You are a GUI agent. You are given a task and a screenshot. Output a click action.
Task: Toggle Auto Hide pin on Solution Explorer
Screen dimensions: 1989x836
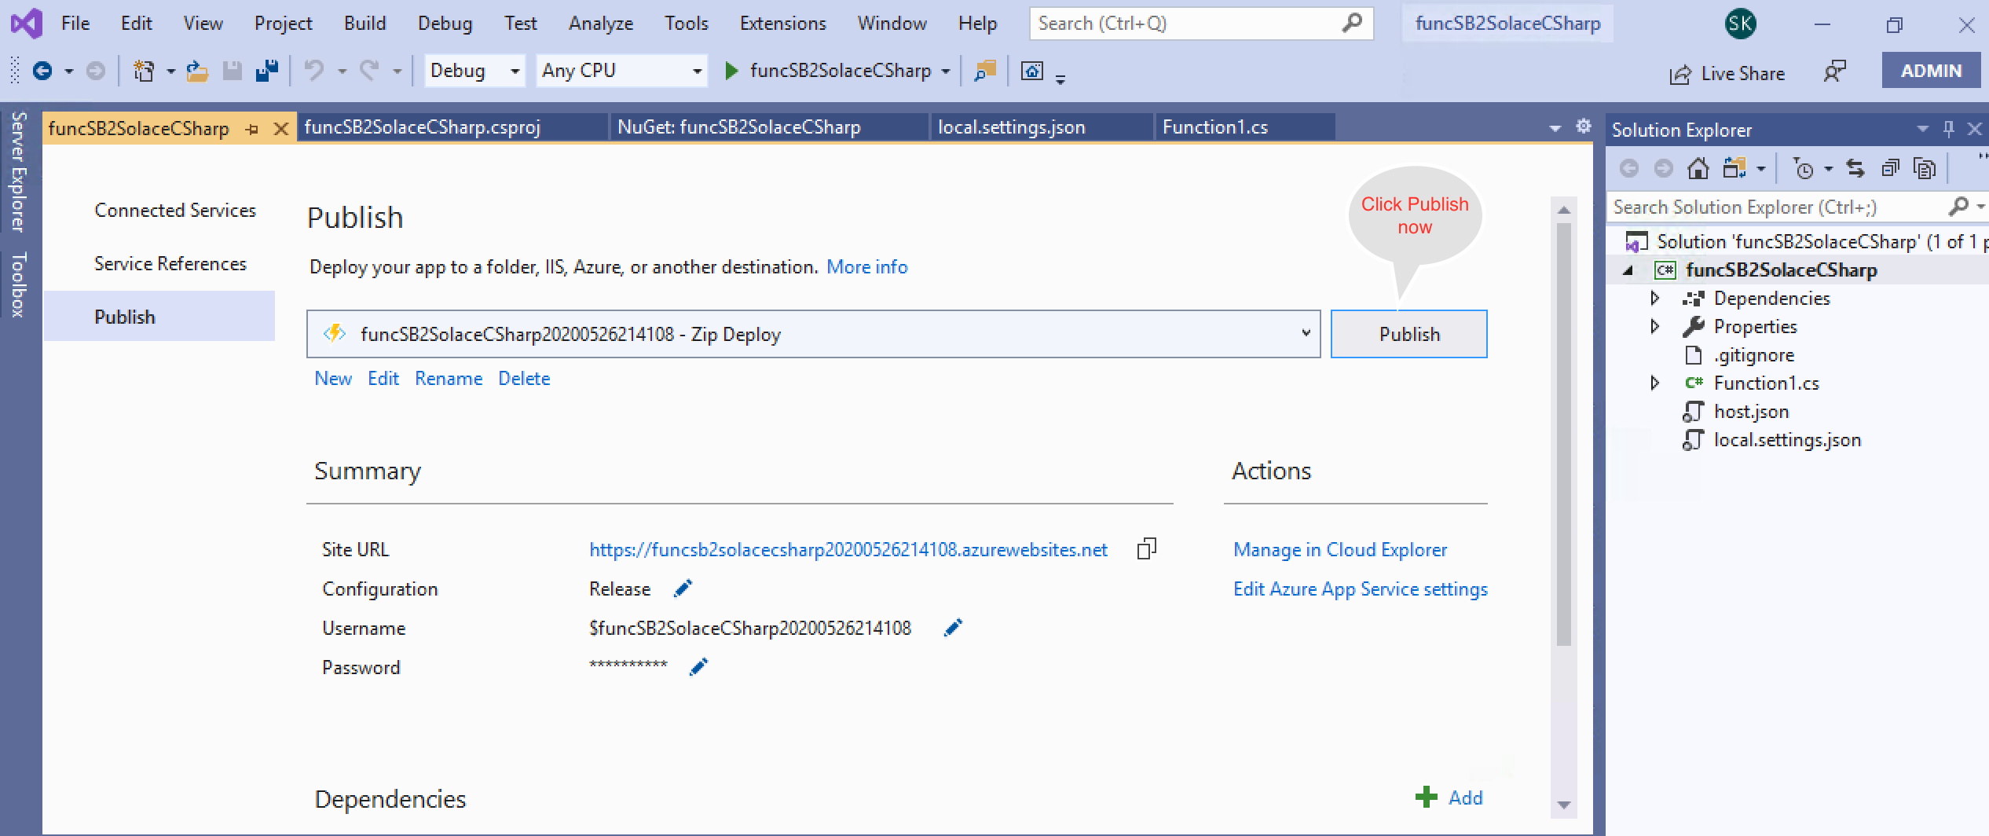(x=1948, y=129)
